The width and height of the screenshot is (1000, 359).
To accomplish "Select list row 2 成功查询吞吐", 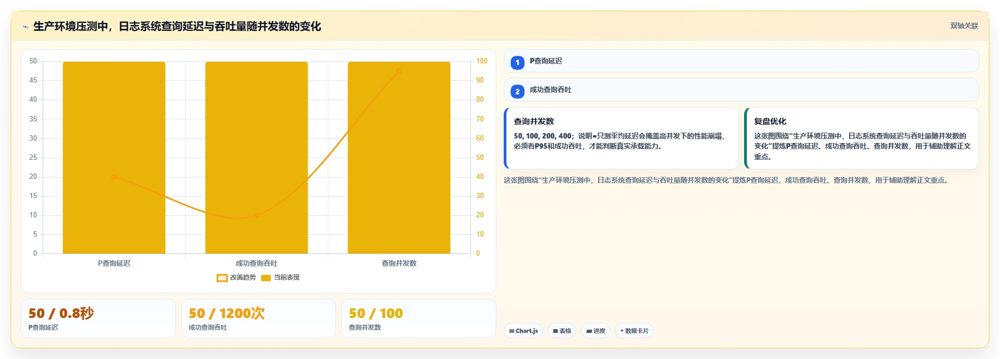I will point(741,90).
